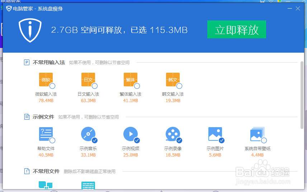307x192 pixels.
Task: Tick the 微软输入法 selection circle
Action: pyautogui.click(x=52, y=86)
